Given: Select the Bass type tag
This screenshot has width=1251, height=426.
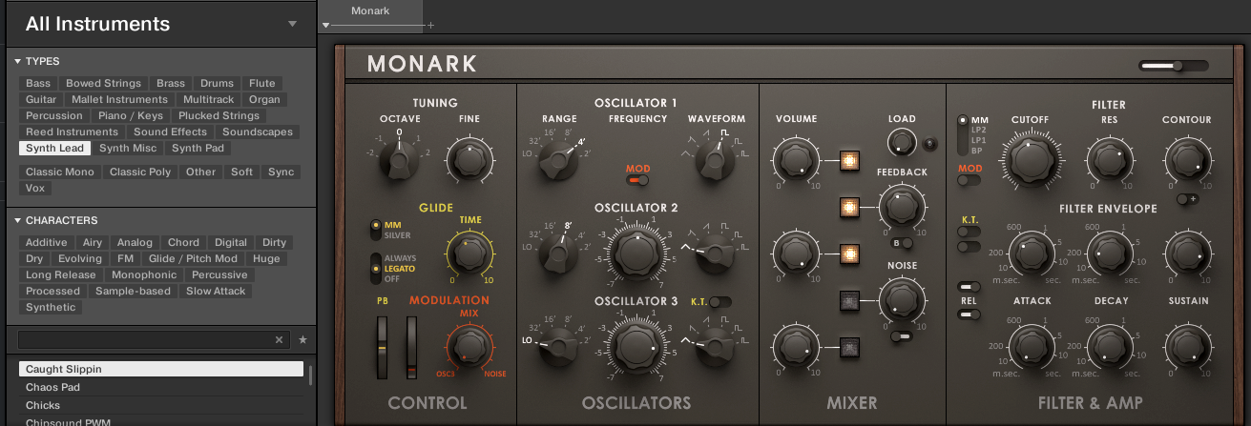Looking at the screenshot, I should click(x=38, y=84).
